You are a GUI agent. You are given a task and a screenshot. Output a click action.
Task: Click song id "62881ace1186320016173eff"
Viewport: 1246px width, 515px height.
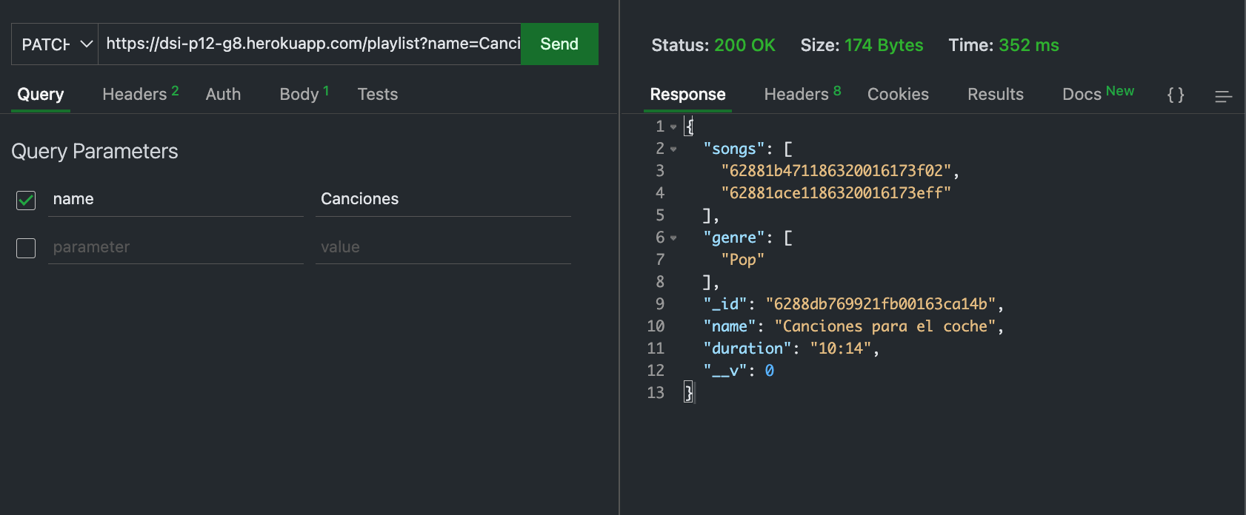(836, 193)
